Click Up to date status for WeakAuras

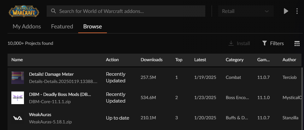coord(118,118)
